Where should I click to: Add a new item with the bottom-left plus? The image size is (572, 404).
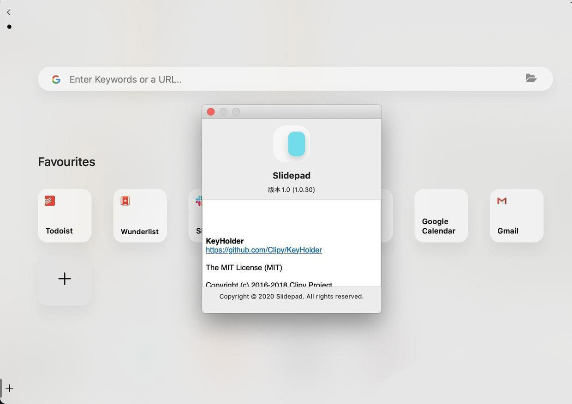[9, 388]
